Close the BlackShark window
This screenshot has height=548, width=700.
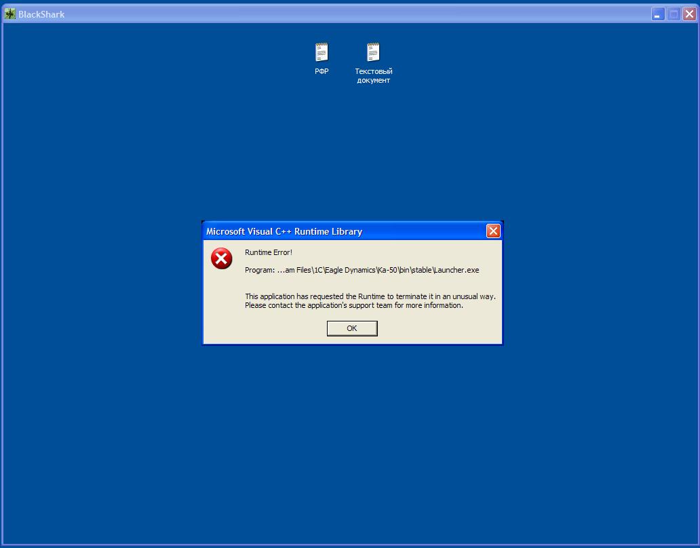point(689,14)
